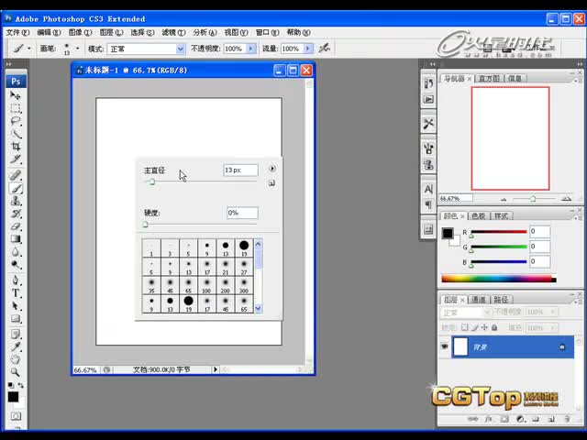Viewport: 587px width, 440px height.
Task: Select the Path Selection tool
Action: click(x=16, y=305)
